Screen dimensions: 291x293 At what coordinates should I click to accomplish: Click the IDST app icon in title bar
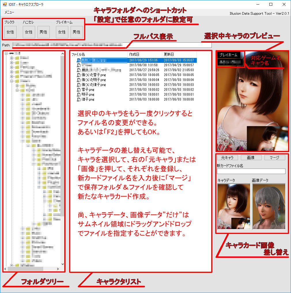point(5,4)
